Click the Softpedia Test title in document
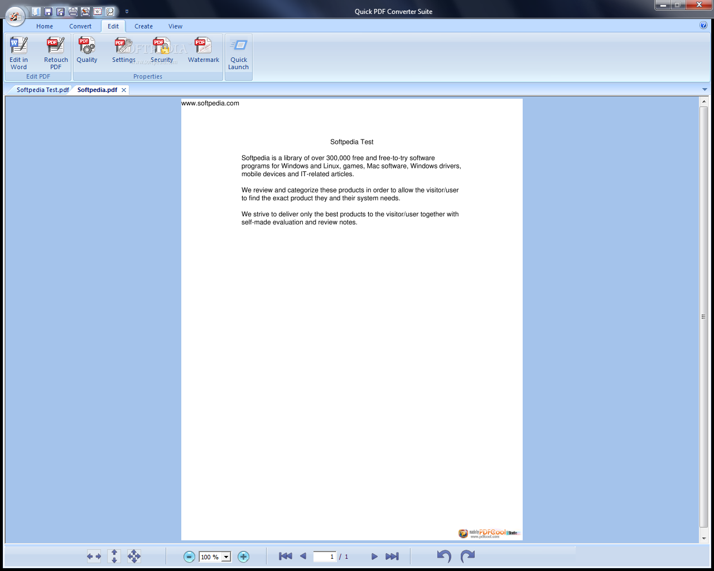This screenshot has width=714, height=571. pyautogui.click(x=352, y=142)
